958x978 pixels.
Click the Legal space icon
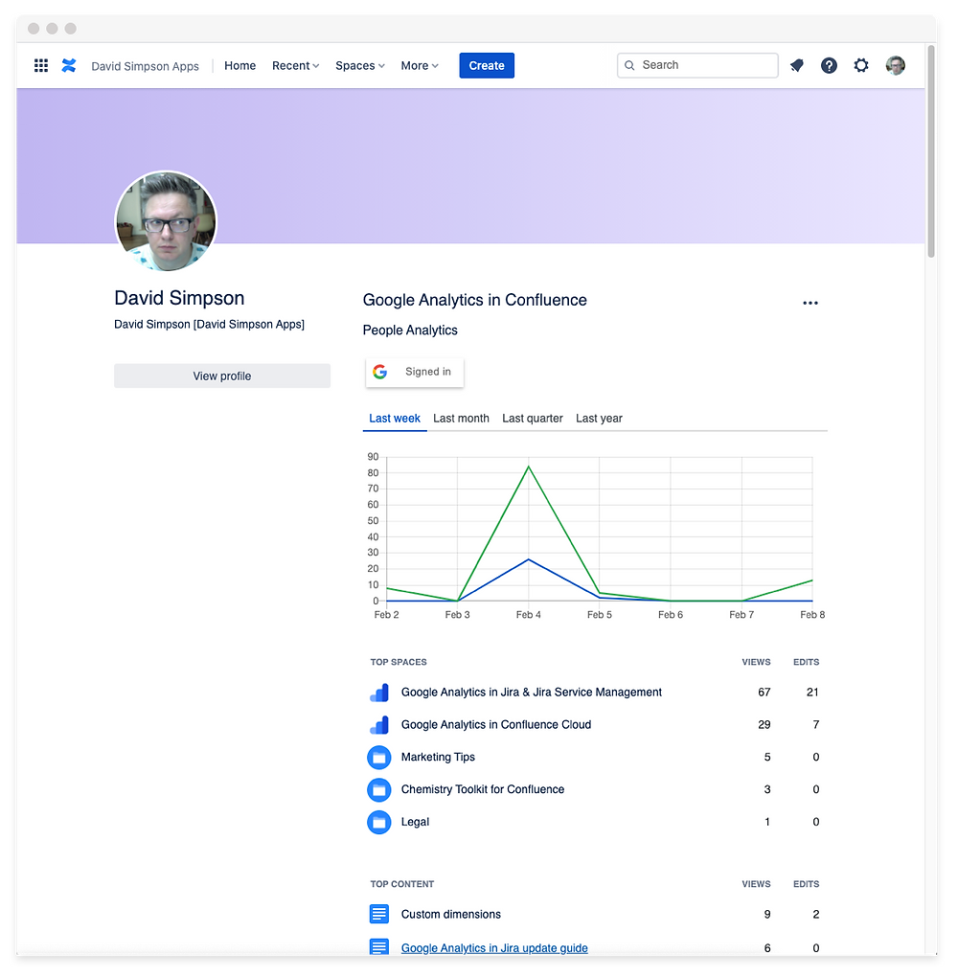(379, 822)
